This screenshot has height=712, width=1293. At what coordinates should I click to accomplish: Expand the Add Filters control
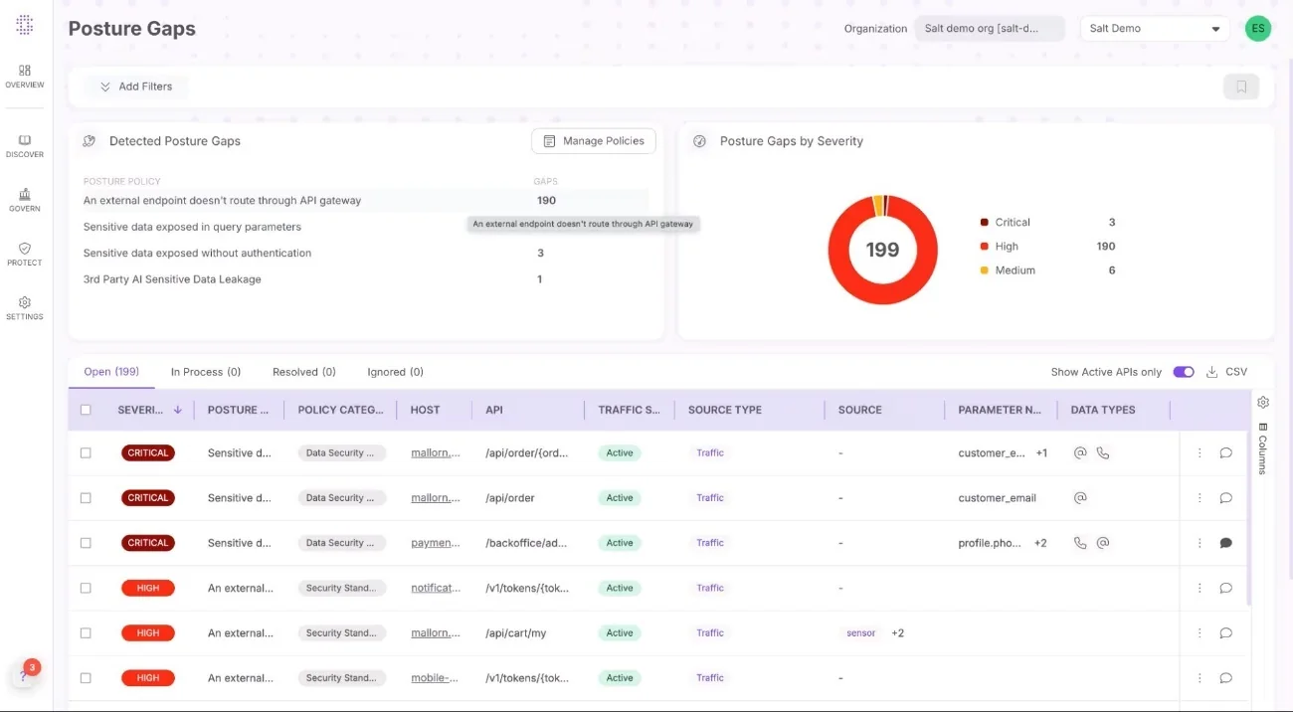click(x=135, y=87)
